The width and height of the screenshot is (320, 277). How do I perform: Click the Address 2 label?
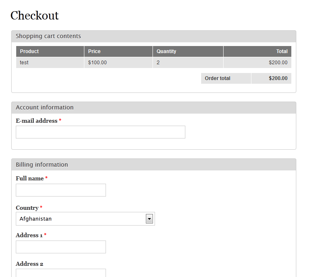coord(30,264)
